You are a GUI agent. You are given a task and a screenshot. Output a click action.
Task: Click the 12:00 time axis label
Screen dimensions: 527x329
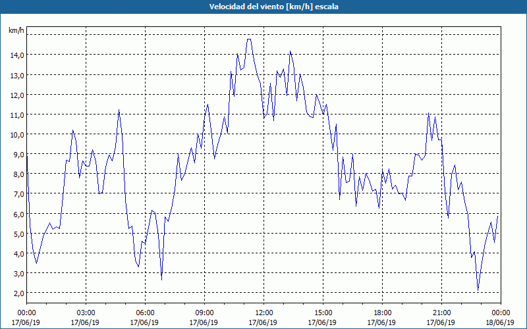coord(264,313)
